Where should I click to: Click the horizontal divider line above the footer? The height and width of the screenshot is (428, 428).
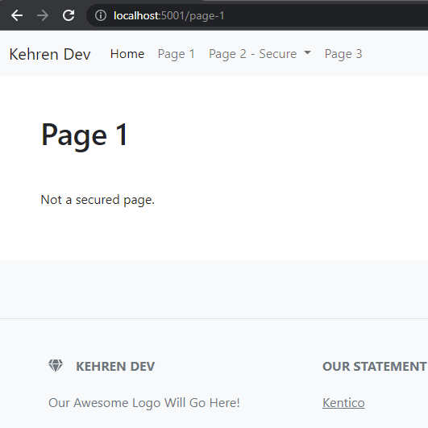pyautogui.click(x=214, y=318)
